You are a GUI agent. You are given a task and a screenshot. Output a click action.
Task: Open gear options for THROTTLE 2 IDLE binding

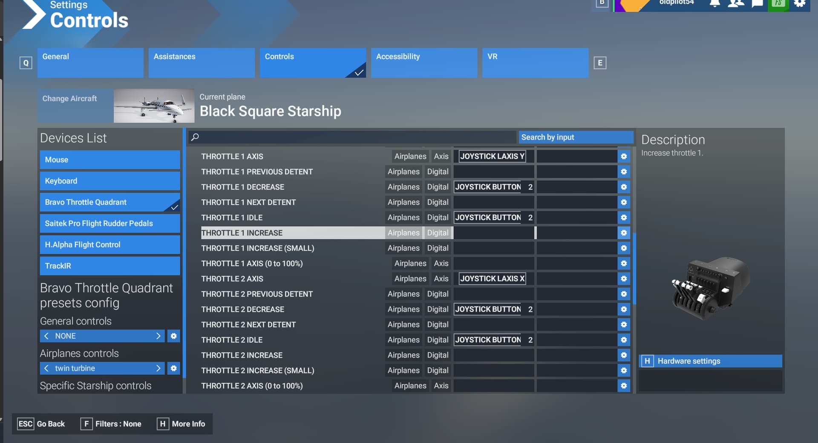click(623, 339)
